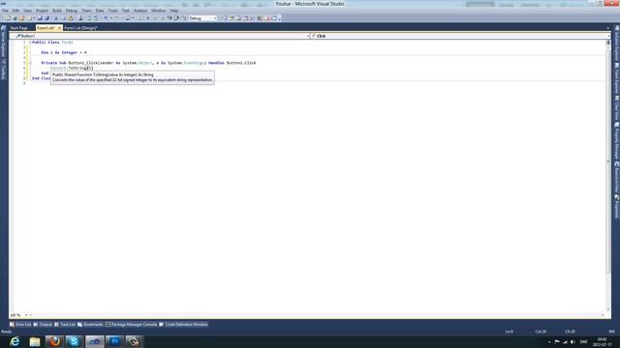The height and width of the screenshot is (348, 620).
Task: Open the Properties side tab
Action: point(616,207)
